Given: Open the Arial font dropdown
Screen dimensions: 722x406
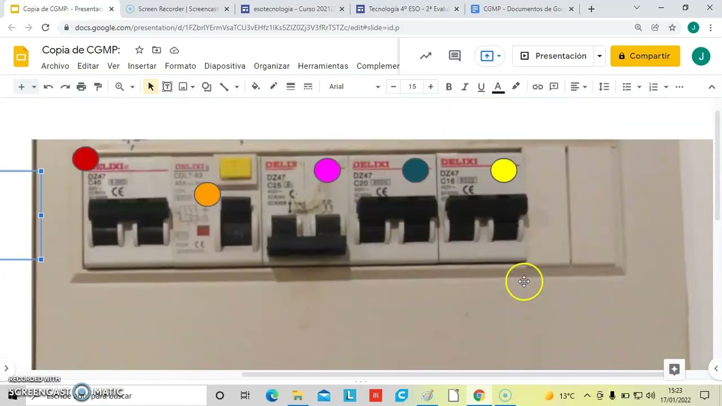Looking at the screenshot, I should [355, 87].
